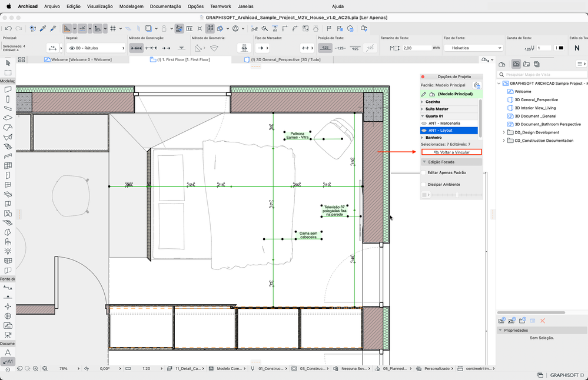
Task: Open the Documentação menu
Action: point(165,6)
